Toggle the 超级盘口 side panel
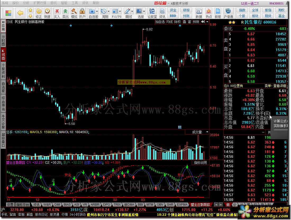 (x=3, y=140)
